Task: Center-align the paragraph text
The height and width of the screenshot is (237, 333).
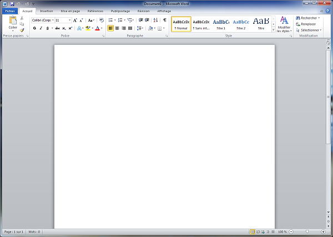Action: click(x=117, y=28)
